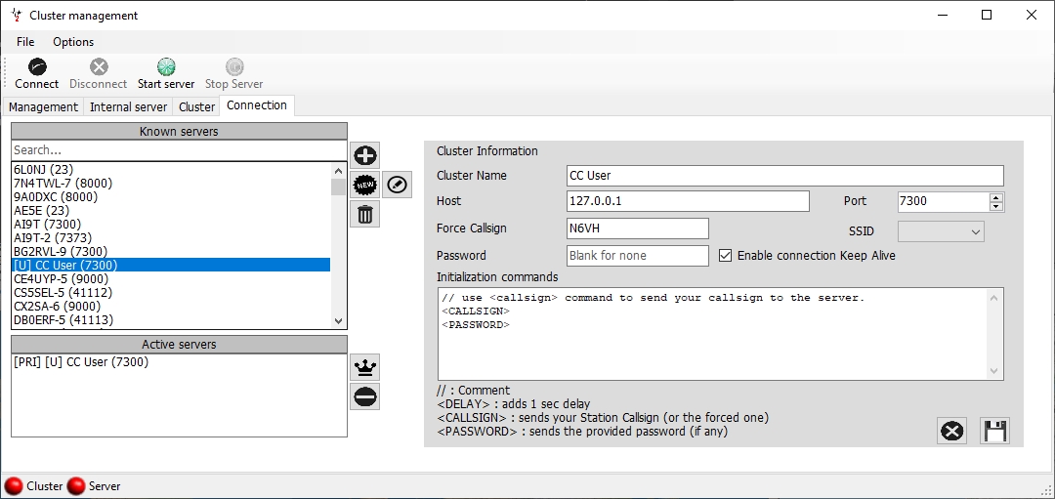Click the app icon in title bar
Screen dimensions: 1055x499
click(x=17, y=15)
